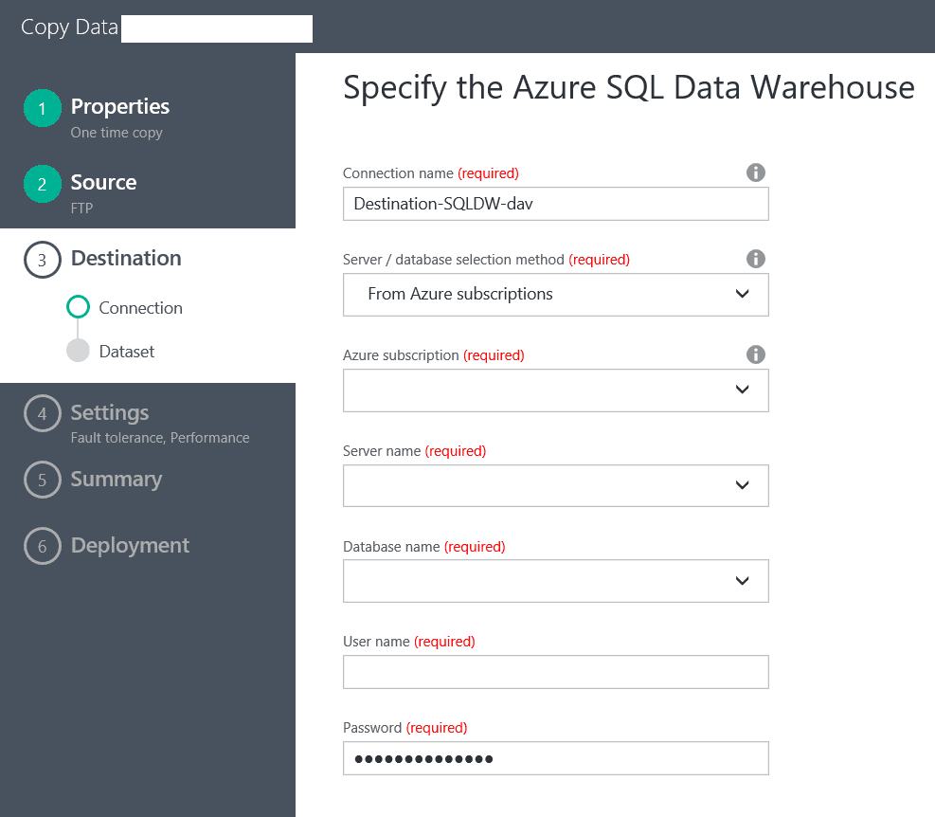Click the Dataset sub-step dot marker
The height and width of the screenshot is (817, 935).
[78, 351]
